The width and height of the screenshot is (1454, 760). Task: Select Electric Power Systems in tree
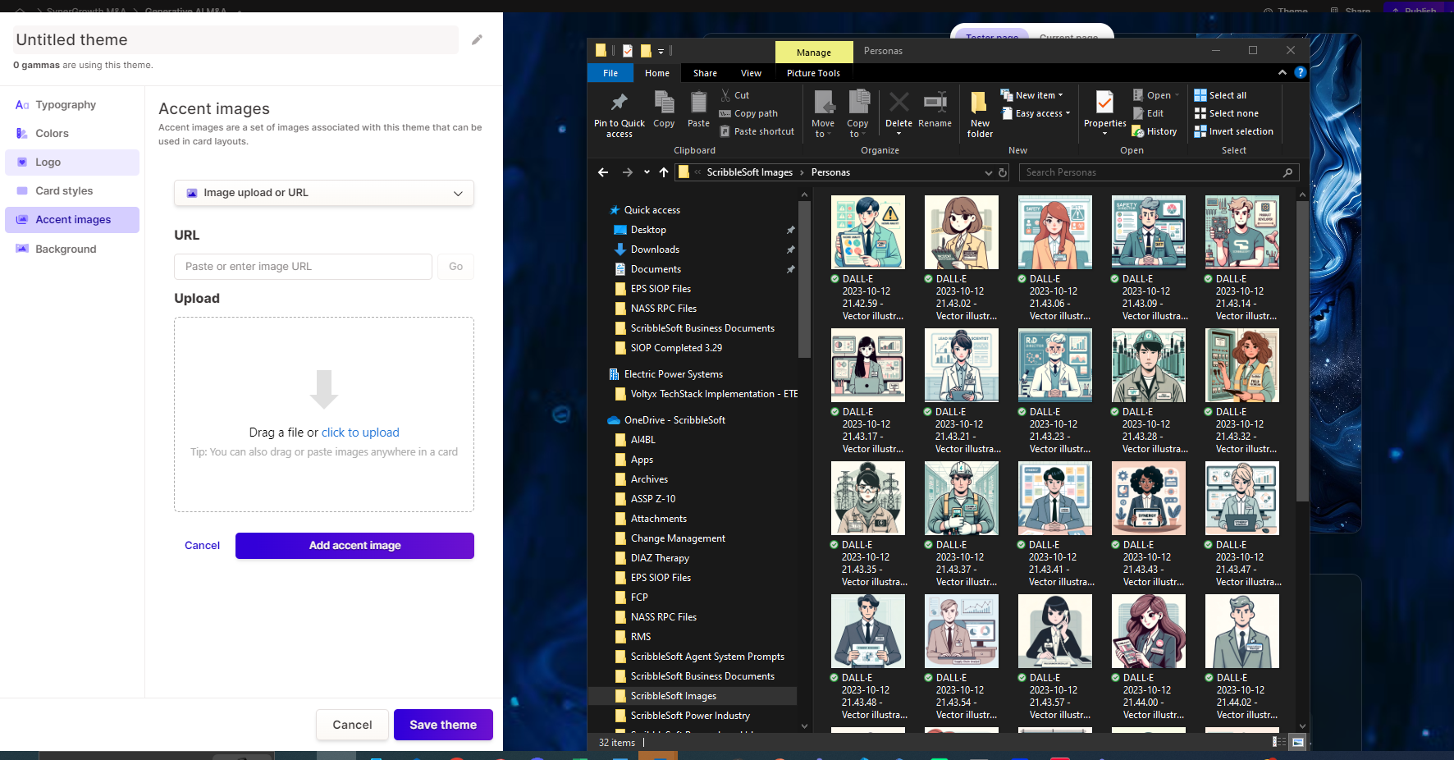[673, 374]
